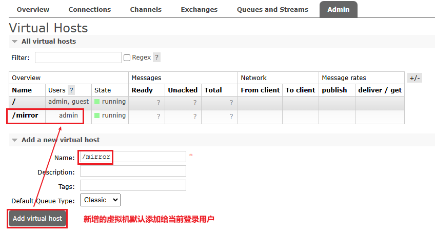Click the +/- column toggle button

[x=414, y=78]
